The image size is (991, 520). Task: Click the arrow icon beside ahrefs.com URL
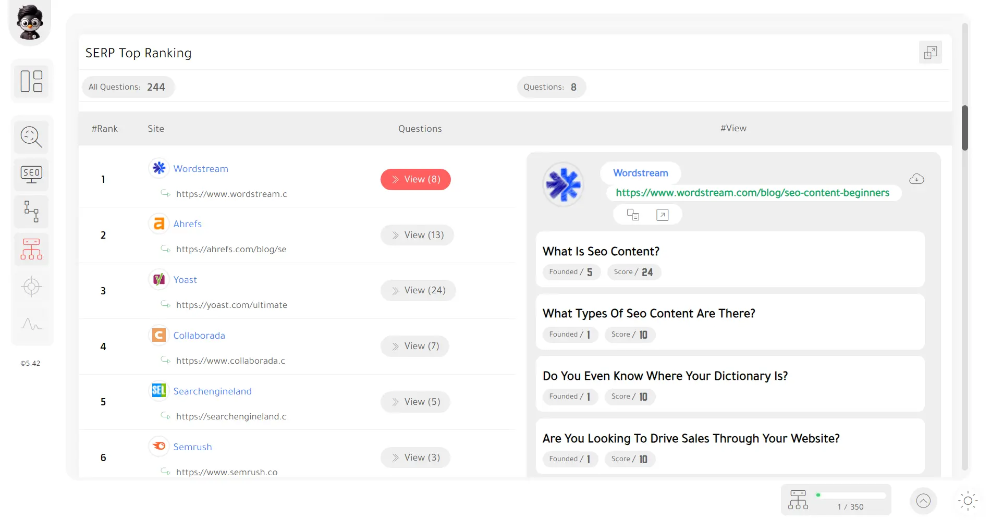[165, 249]
